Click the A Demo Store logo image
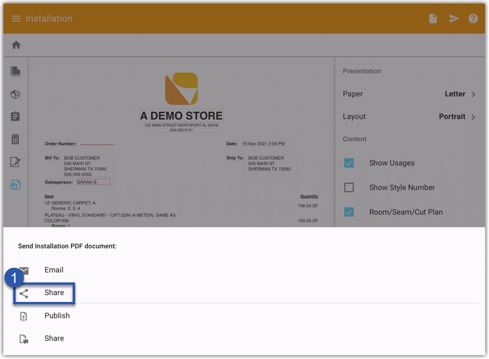The width and height of the screenshot is (489, 359). (x=181, y=88)
